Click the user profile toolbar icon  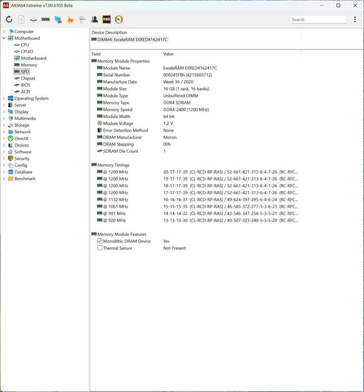95,20
